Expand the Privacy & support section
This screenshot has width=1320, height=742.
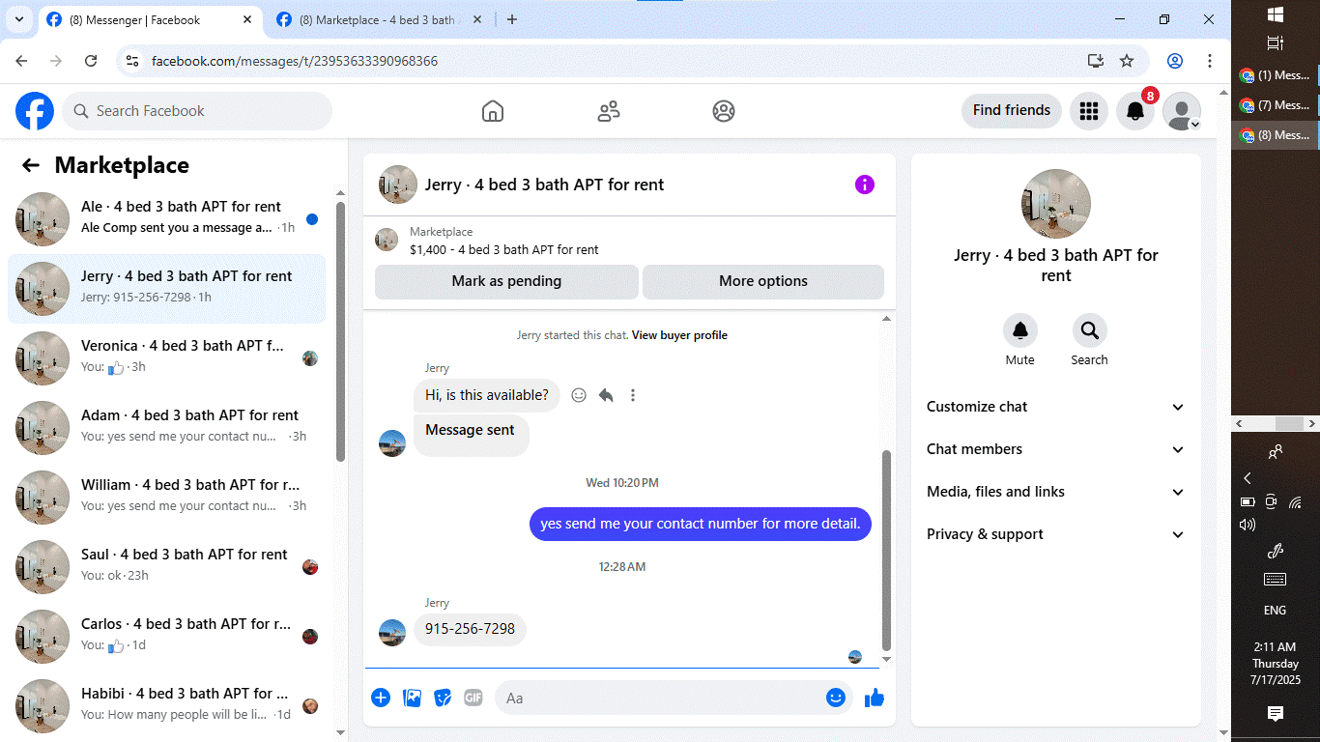click(x=1056, y=534)
